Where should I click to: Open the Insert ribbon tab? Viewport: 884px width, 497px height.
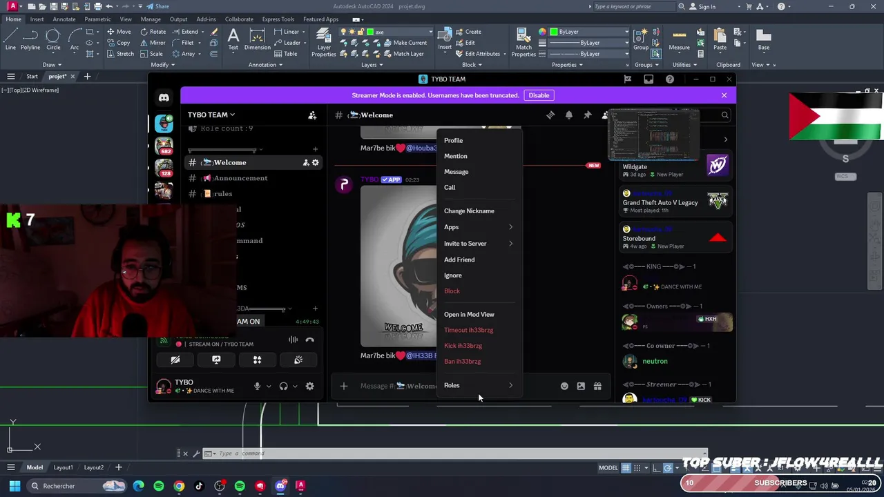click(x=37, y=19)
